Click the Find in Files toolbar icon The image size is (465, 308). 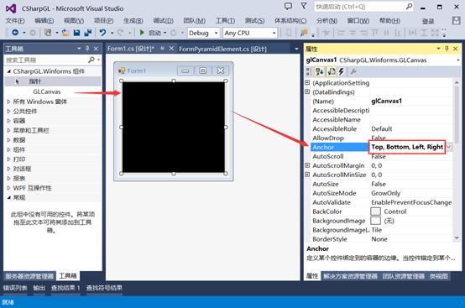click(x=304, y=33)
